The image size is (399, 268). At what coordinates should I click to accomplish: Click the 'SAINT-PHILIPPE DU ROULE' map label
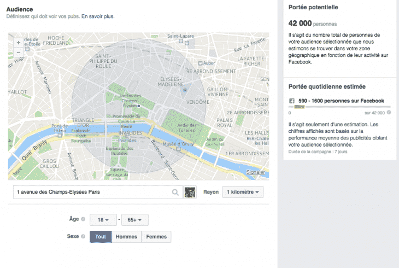tap(103, 61)
